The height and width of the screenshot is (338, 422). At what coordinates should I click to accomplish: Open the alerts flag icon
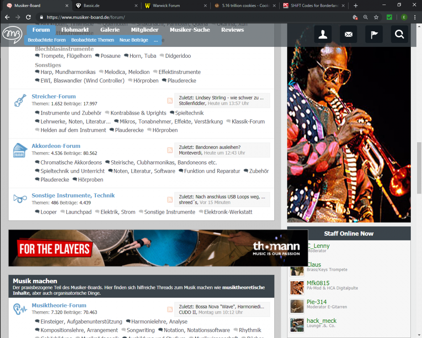tap(374, 34)
